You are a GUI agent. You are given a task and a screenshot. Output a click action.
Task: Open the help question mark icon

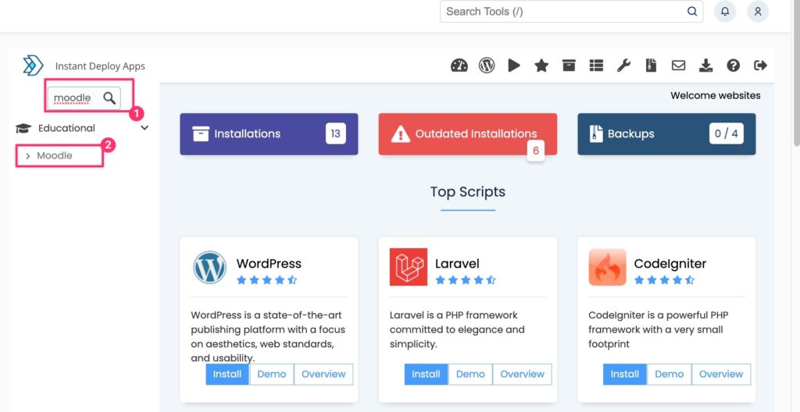733,66
